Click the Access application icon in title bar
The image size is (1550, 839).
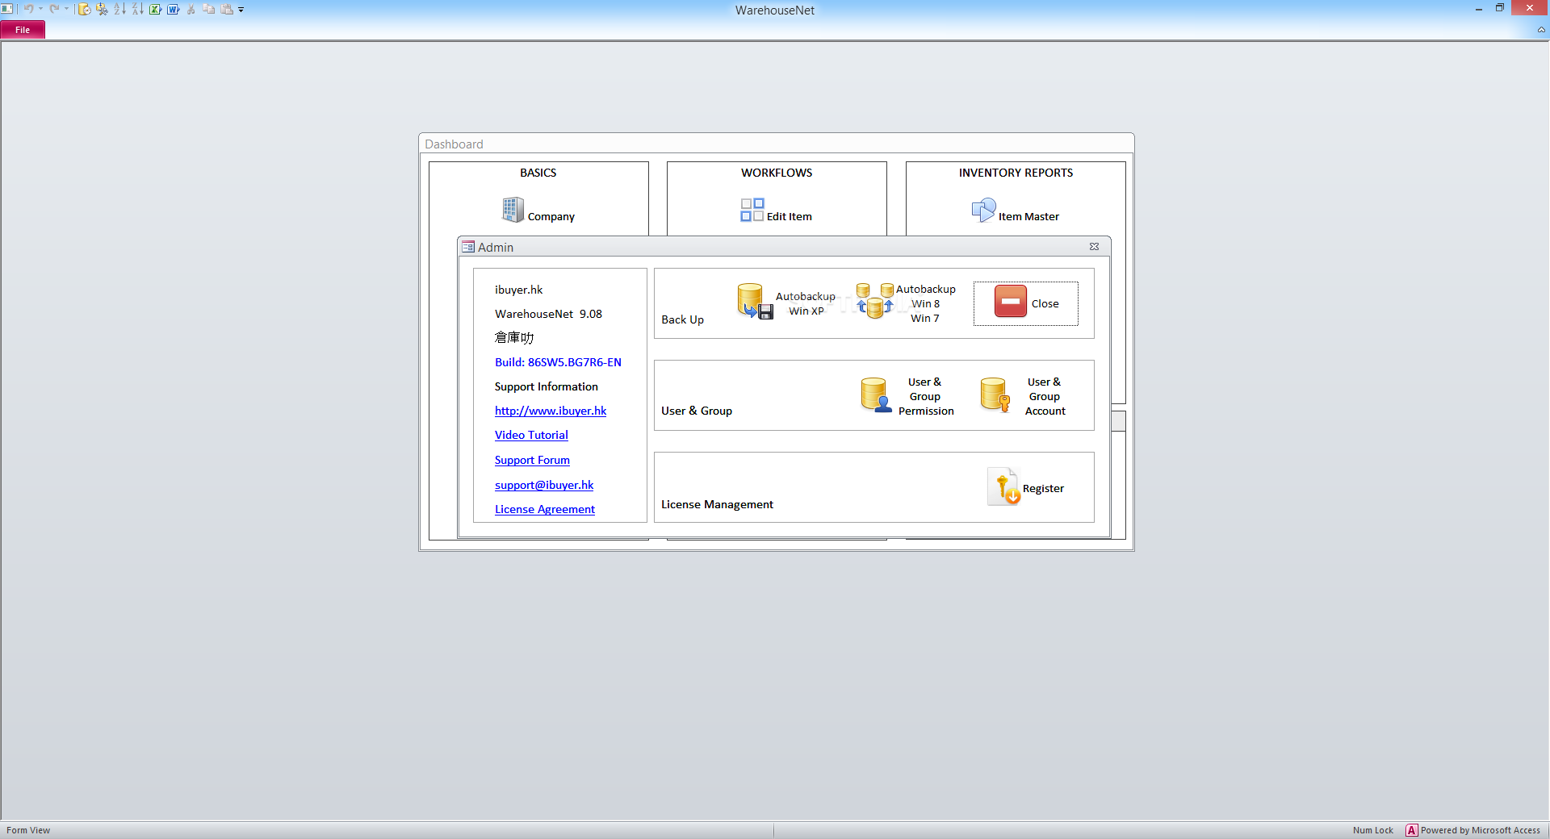coord(6,8)
